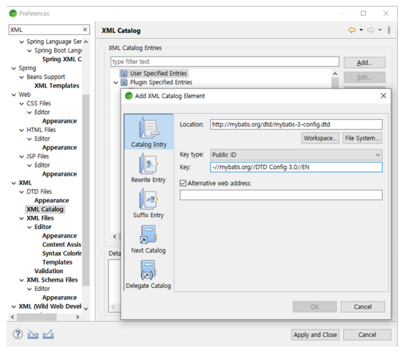Image resolution: width=405 pixels, height=352 pixels.
Task: Click the Plugin Specified Entries icon
Action: 124,82
